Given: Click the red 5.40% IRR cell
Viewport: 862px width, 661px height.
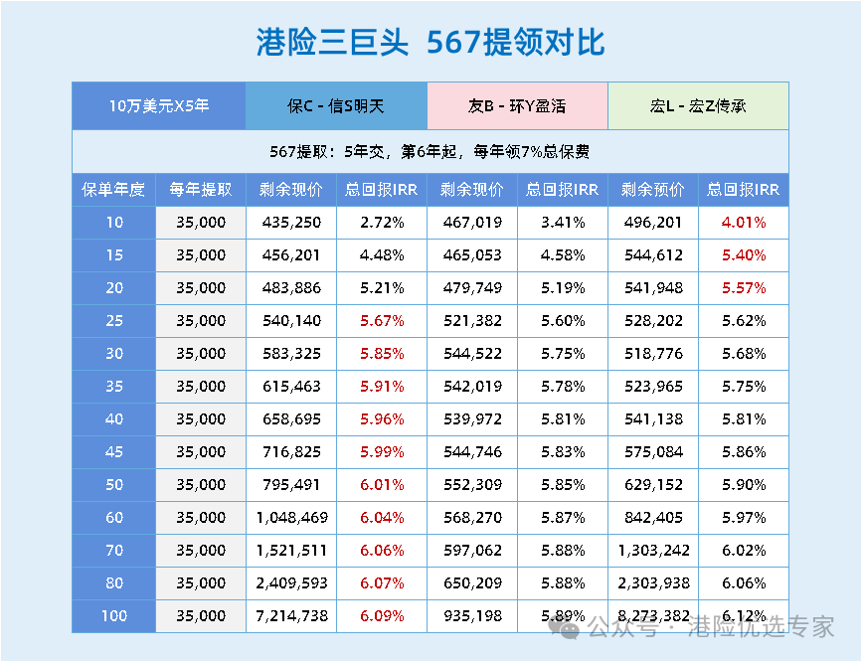Looking at the screenshot, I should pos(744,255).
